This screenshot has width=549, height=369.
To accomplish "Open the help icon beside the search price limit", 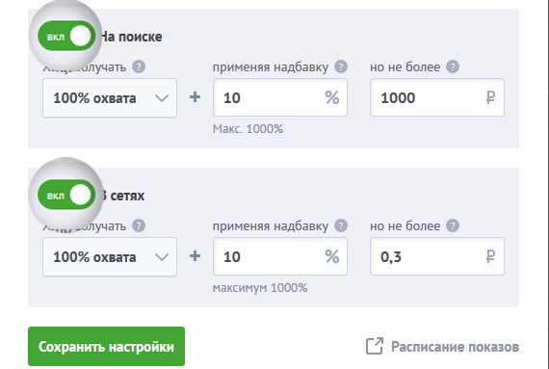I will click(x=453, y=66).
